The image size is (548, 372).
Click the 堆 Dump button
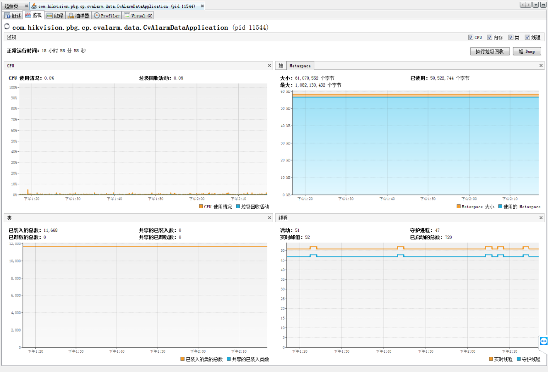526,51
